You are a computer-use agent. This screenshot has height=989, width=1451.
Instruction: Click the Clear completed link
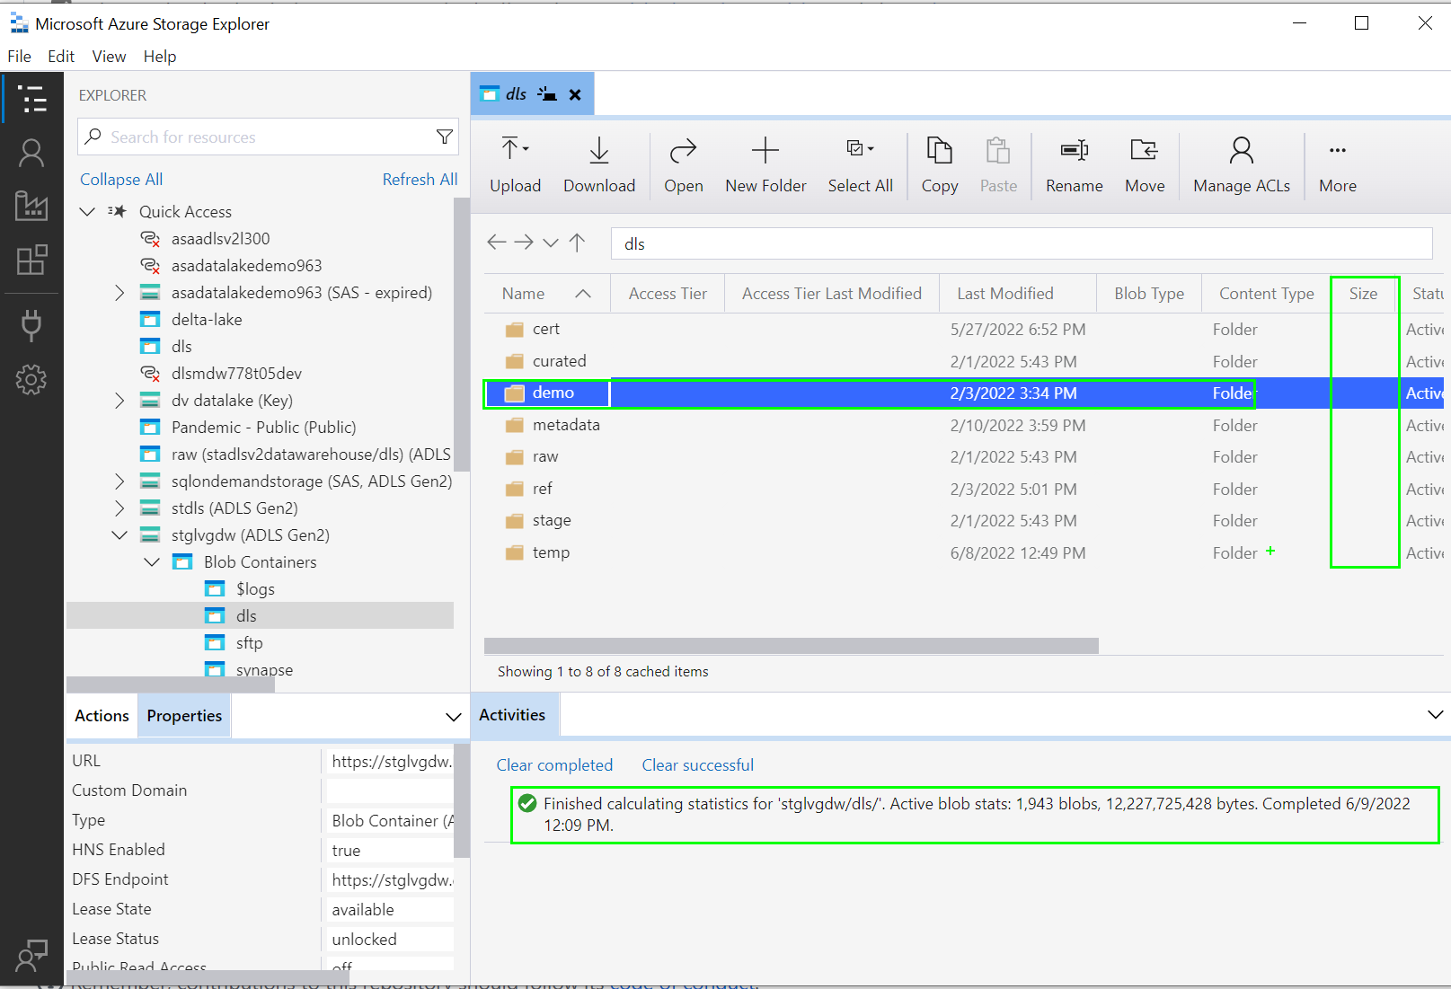click(554, 765)
